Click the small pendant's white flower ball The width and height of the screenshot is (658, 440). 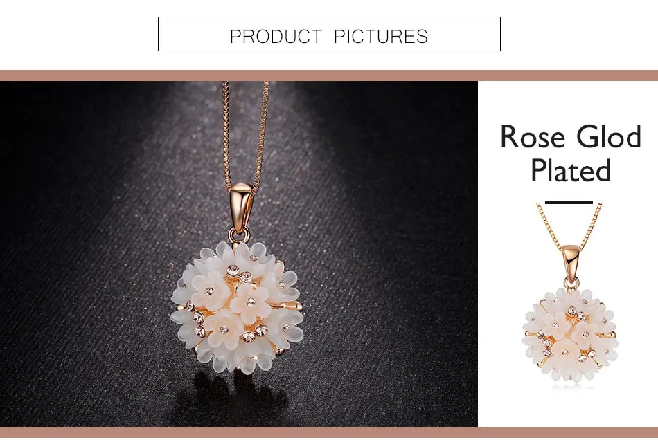pos(570,334)
